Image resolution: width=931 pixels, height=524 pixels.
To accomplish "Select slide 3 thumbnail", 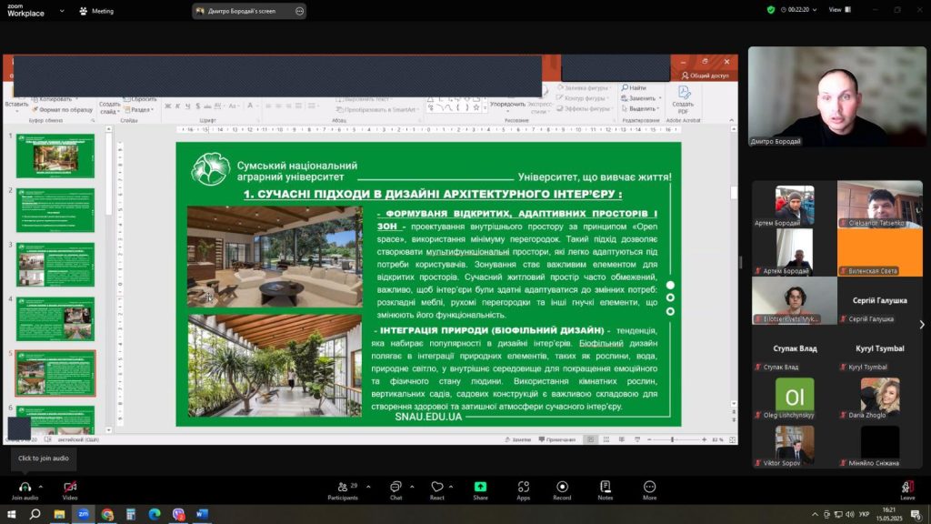I will 55,265.
